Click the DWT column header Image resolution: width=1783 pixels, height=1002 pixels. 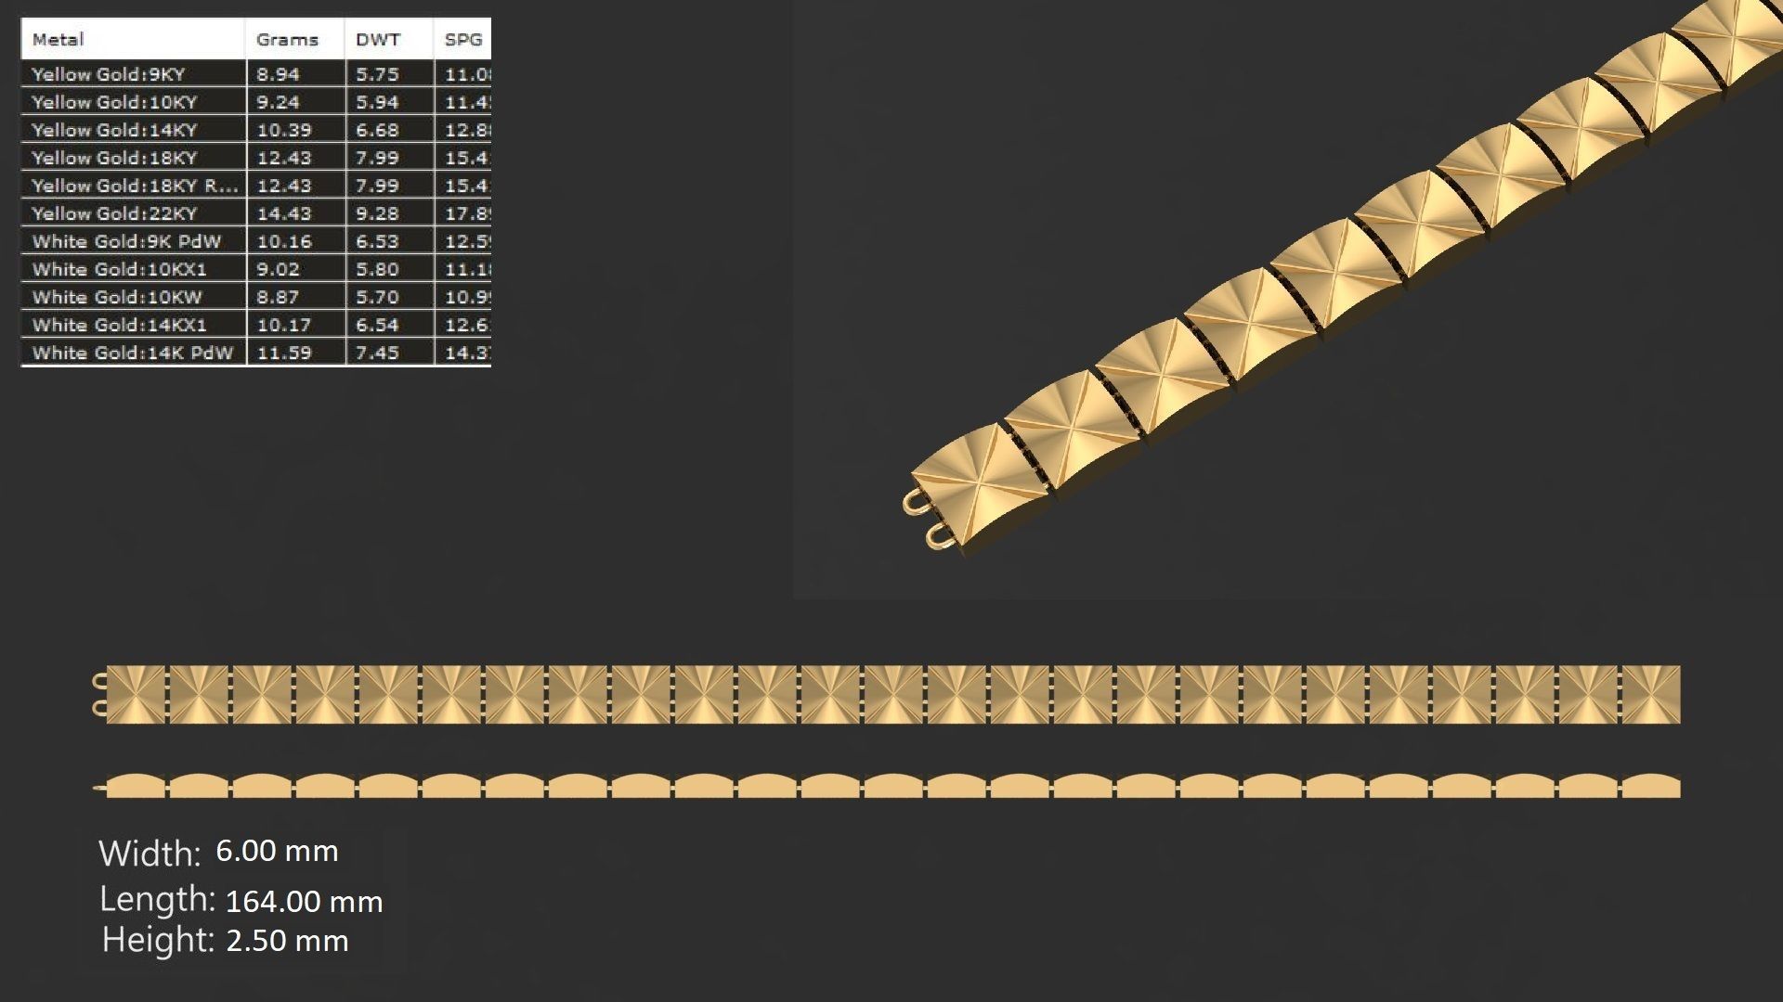click(389, 39)
